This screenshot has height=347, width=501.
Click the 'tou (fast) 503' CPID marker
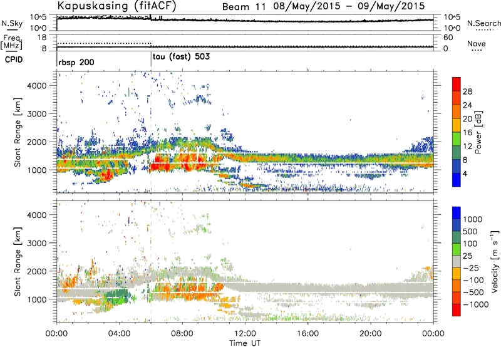click(x=182, y=57)
